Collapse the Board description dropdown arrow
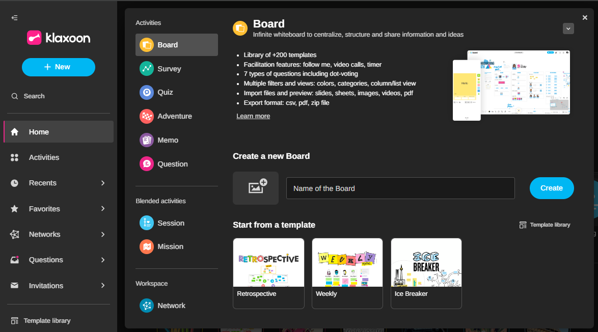This screenshot has height=332, width=598. click(x=568, y=29)
